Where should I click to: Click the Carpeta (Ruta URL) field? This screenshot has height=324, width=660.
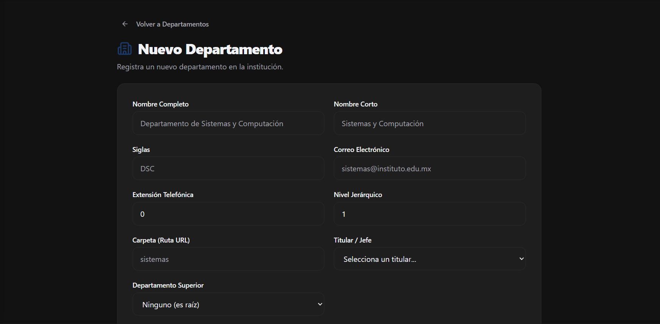[x=228, y=259]
